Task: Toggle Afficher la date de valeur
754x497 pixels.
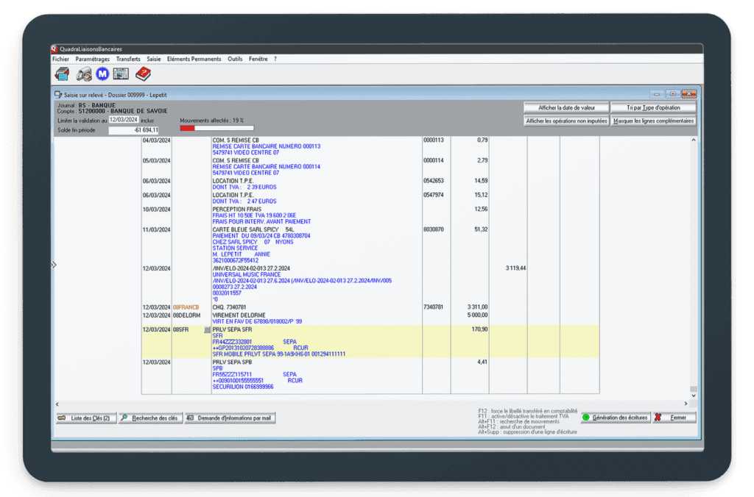Action: coord(565,107)
